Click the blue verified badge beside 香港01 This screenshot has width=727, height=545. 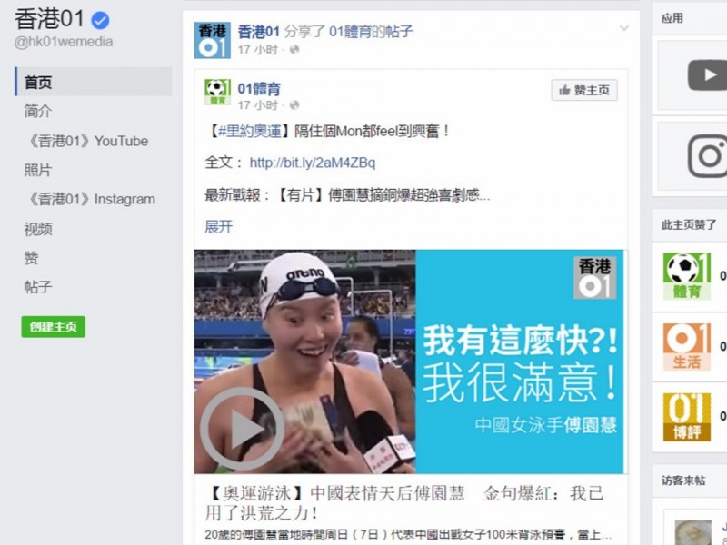coord(100,20)
